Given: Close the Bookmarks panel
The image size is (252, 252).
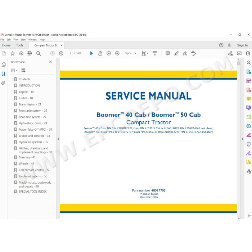Looking at the screenshot, I should 50,62.
